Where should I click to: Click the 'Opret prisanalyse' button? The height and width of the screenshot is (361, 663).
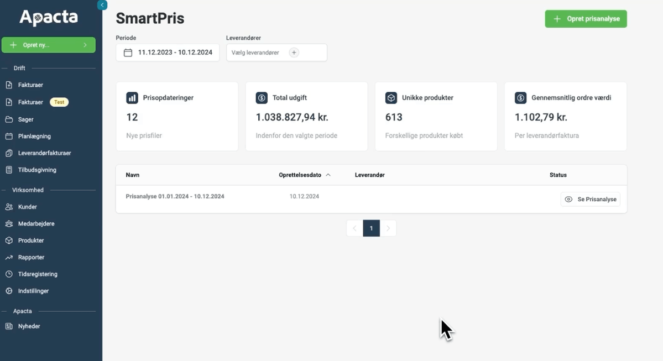tap(586, 19)
